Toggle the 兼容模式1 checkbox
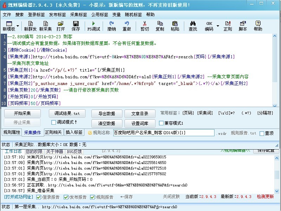Viewport: 281px width, 211px height. [x=161, y=123]
